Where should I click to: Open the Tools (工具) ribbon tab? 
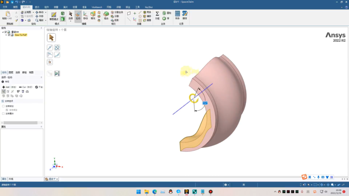tap(137, 7)
